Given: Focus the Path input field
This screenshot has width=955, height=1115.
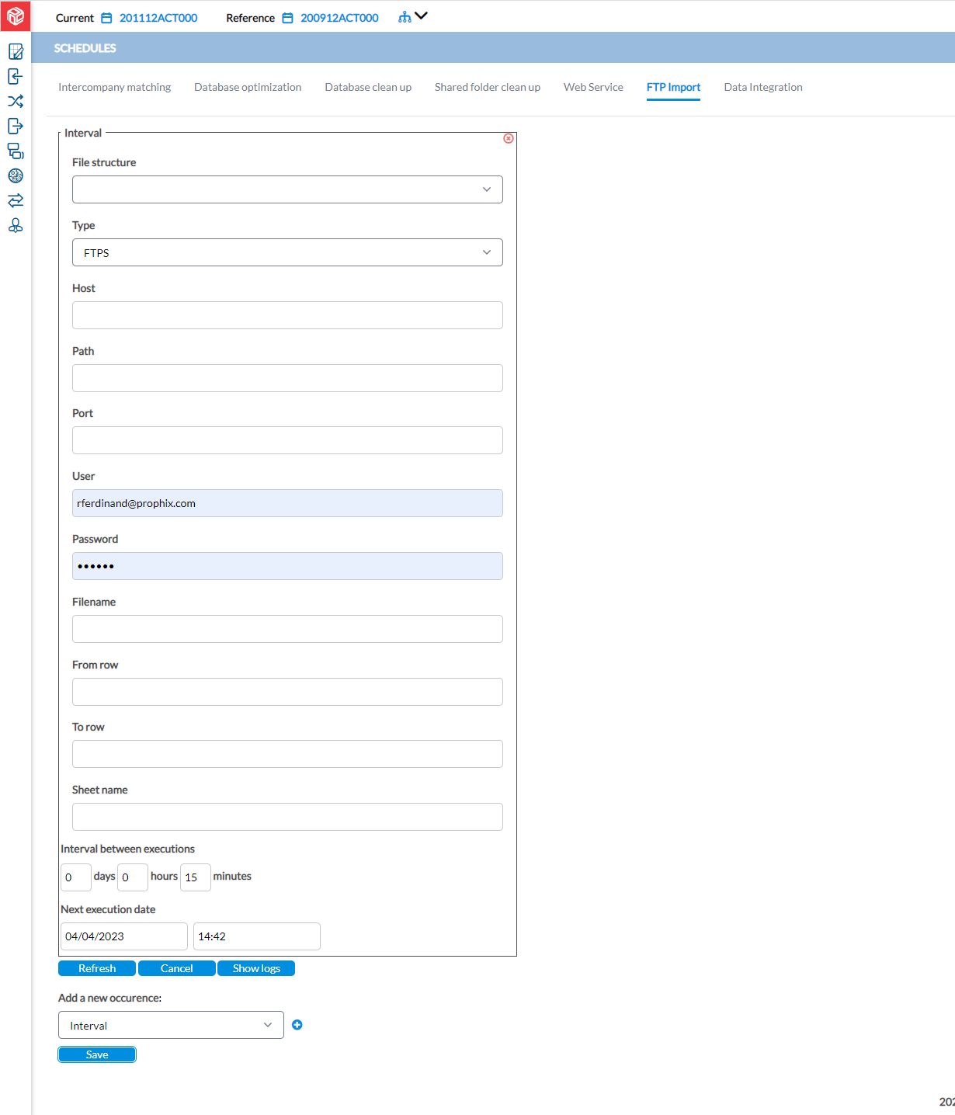Looking at the screenshot, I should 287,378.
